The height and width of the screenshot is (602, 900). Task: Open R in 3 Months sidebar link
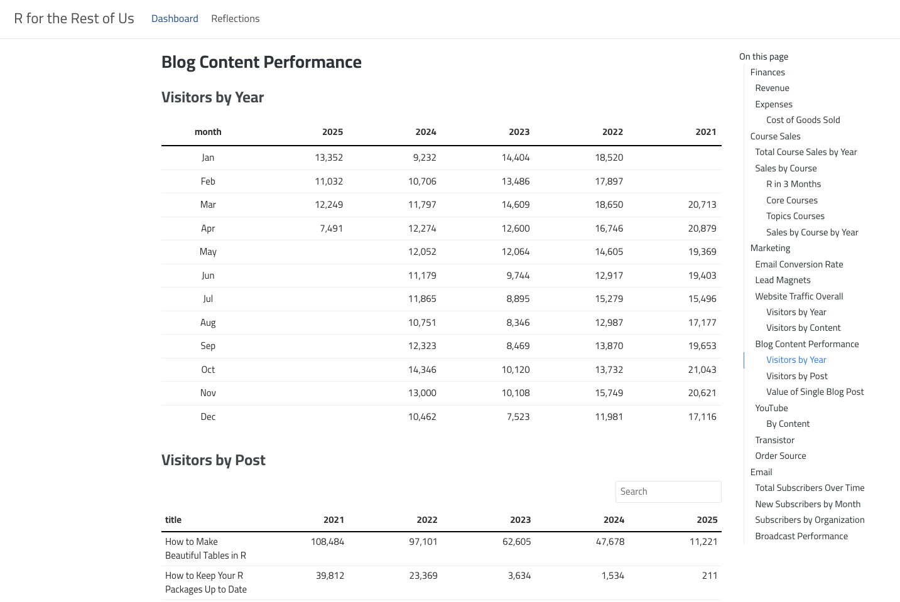click(x=793, y=184)
